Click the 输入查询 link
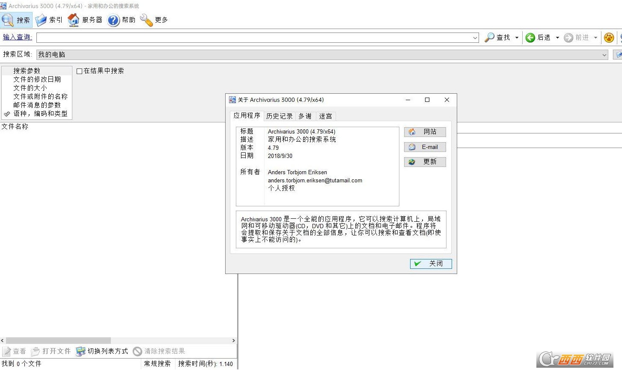622x372 pixels. pos(18,37)
